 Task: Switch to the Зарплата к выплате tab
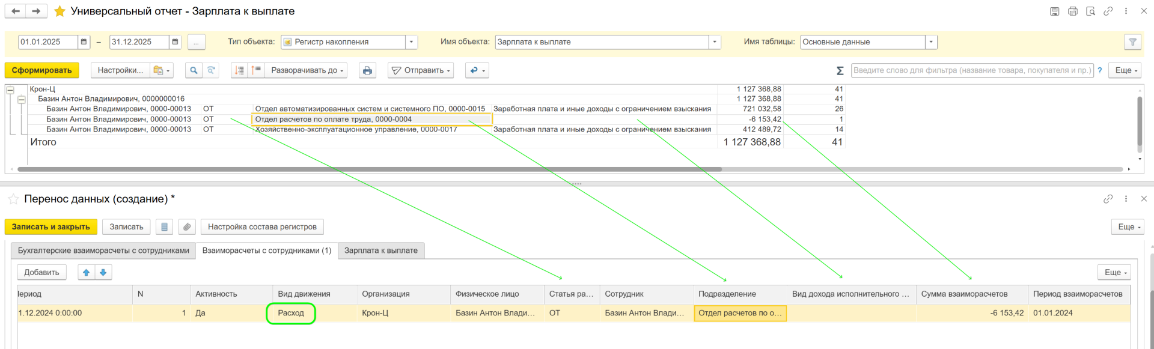380,250
